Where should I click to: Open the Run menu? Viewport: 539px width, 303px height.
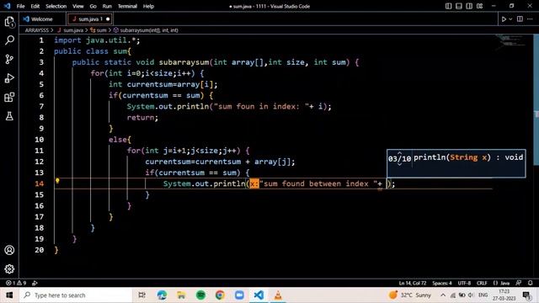pyautogui.click(x=107, y=6)
